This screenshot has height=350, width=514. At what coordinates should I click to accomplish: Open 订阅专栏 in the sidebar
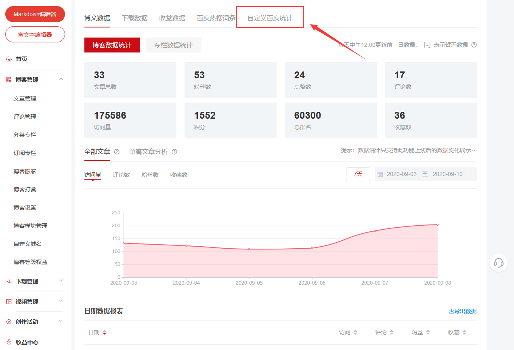(25, 153)
